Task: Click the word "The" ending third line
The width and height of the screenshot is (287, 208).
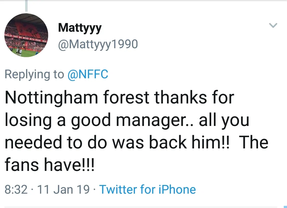Action: 254,142
